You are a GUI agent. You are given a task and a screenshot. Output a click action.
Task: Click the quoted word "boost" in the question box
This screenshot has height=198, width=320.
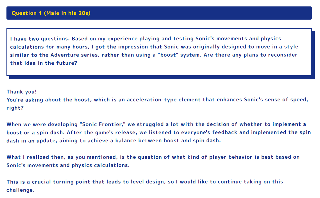click(x=168, y=55)
